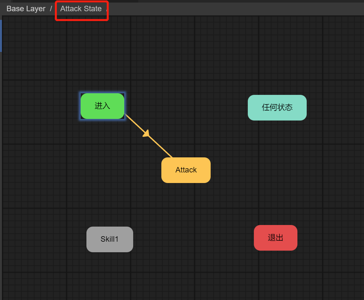
Task: Click the arrowhead on the orange transition
Action: pos(147,134)
